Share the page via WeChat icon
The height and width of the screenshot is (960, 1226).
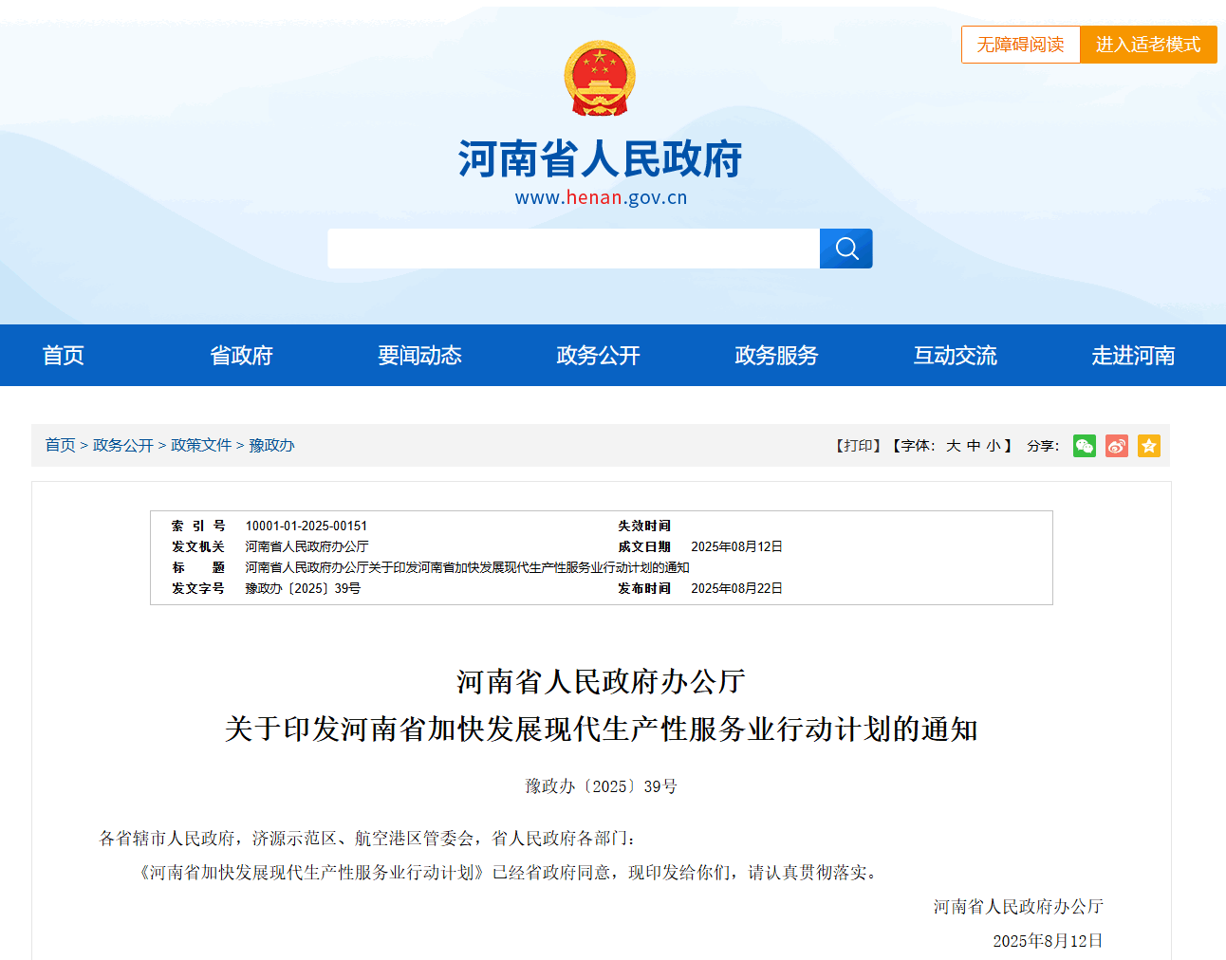pos(1084,446)
